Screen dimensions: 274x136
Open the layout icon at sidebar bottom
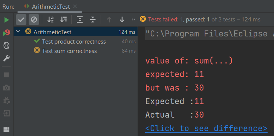(6, 130)
